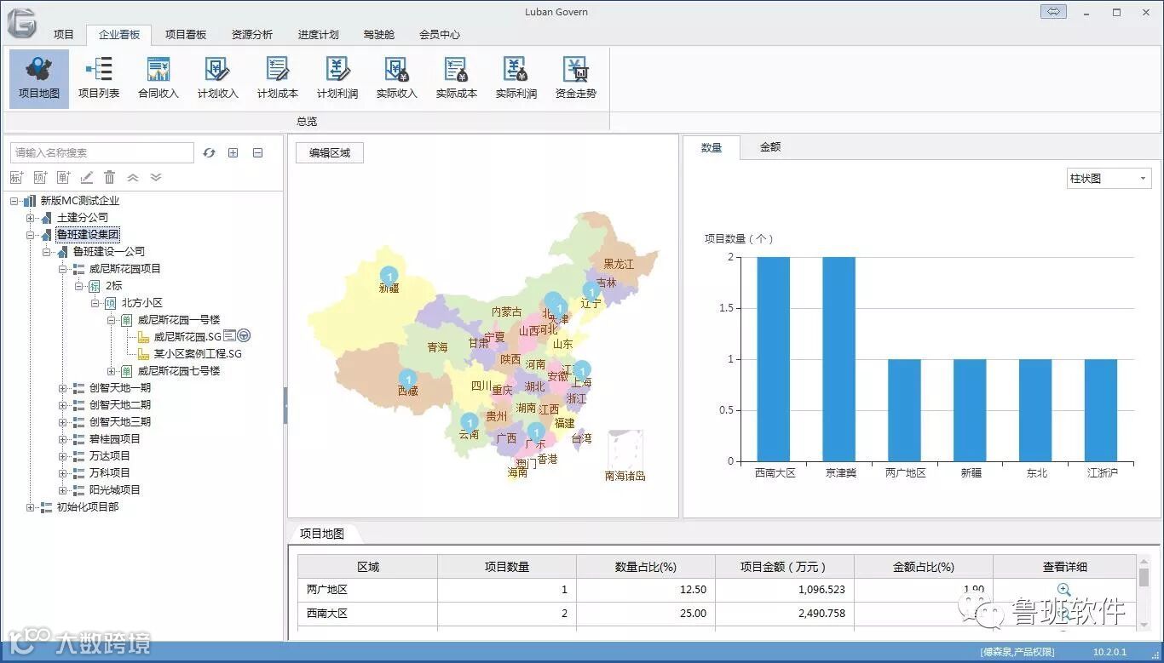The image size is (1164, 663).
Task: Select the 计划成本 ribbon icon
Action: (x=278, y=78)
